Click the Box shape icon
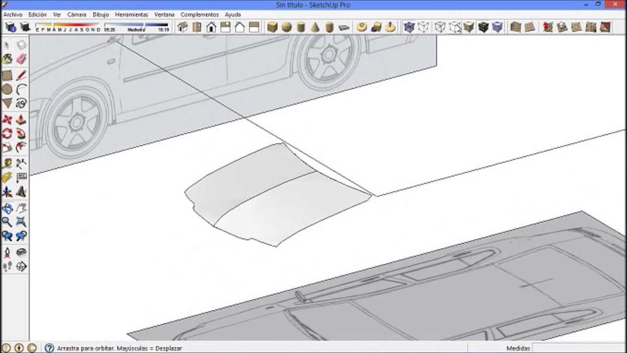 [272, 27]
